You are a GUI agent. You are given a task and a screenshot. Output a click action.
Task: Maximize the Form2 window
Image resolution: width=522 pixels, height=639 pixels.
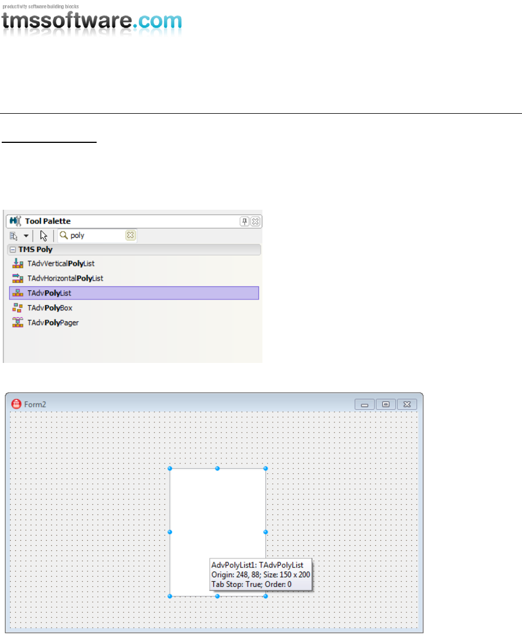[386, 404]
